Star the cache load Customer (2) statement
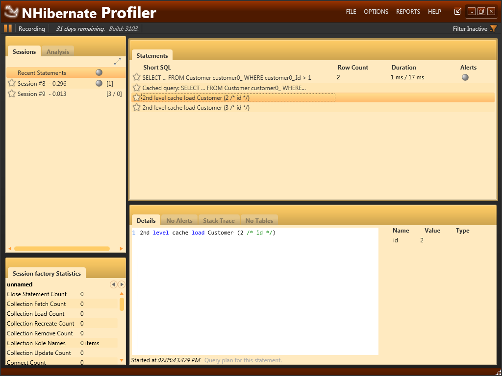The height and width of the screenshot is (376, 502). [x=136, y=97]
